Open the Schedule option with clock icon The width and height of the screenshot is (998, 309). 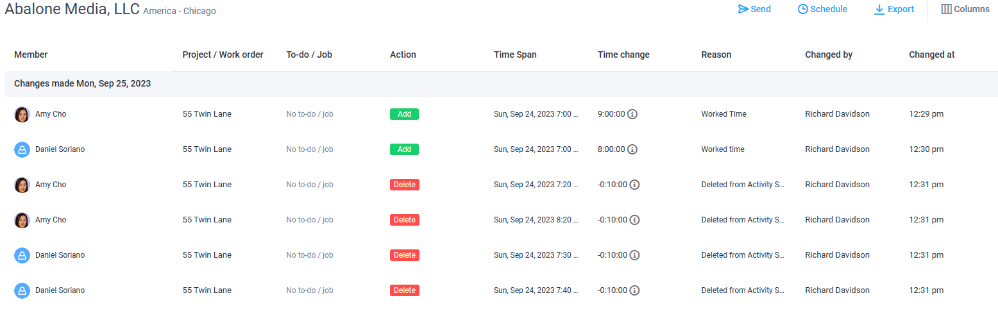(x=822, y=9)
